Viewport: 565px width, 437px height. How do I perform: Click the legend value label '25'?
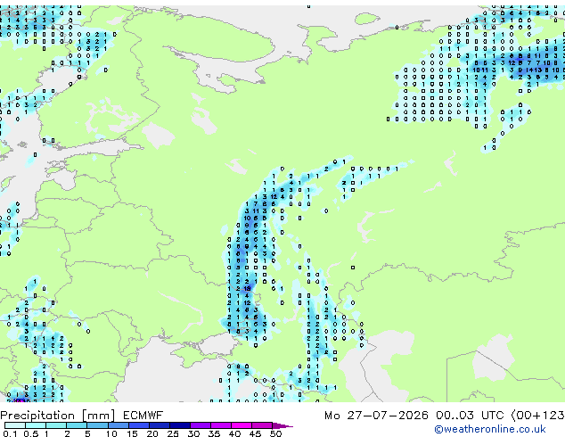coord(173,433)
